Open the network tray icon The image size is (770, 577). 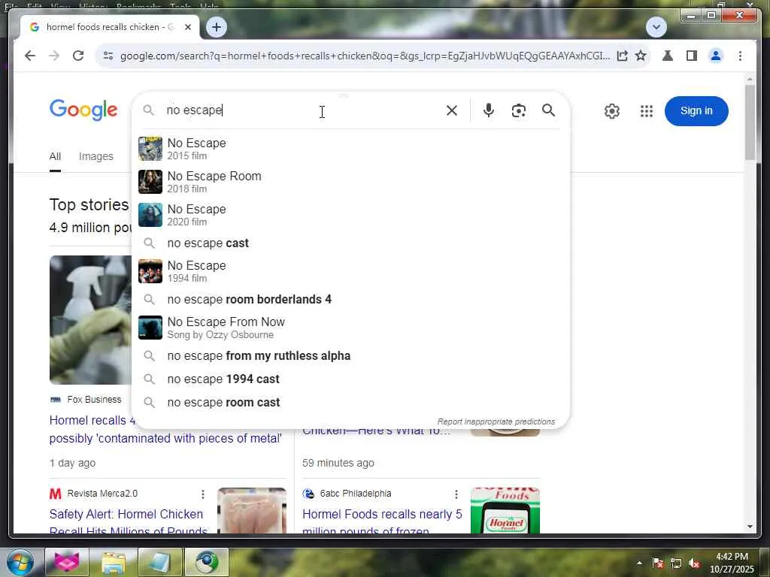click(x=676, y=563)
